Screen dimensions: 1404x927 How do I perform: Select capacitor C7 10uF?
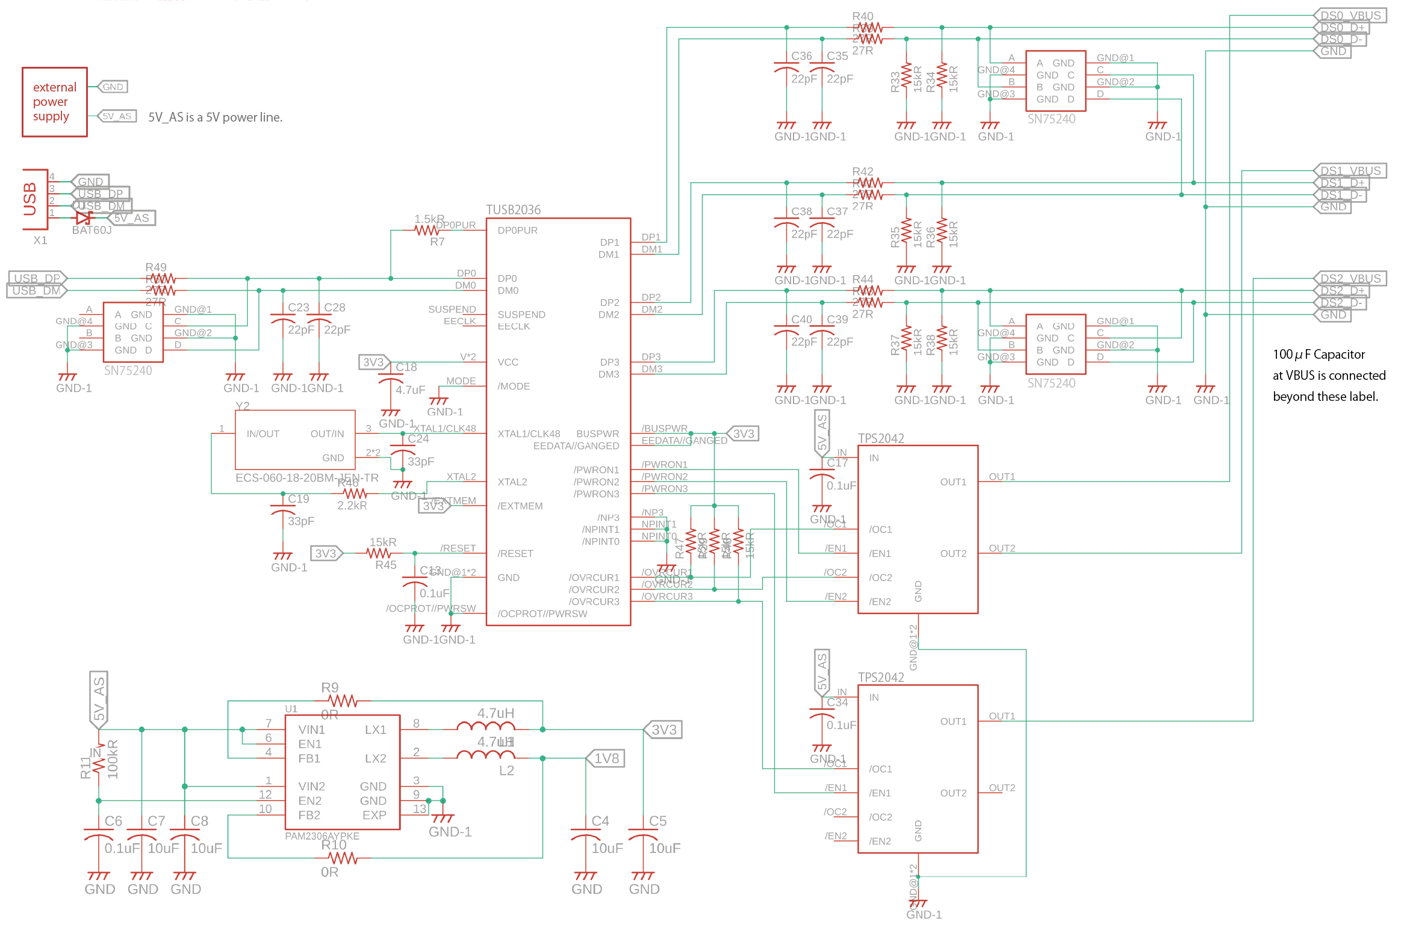click(x=142, y=836)
